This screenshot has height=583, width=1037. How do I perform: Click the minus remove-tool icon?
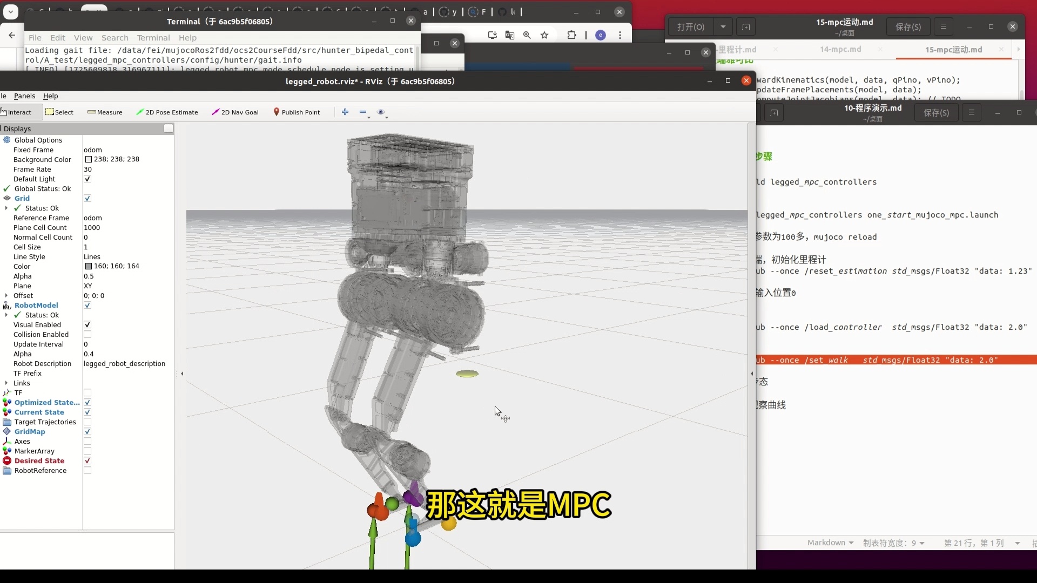point(363,112)
